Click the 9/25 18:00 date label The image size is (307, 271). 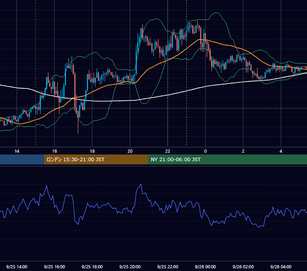[92, 266]
